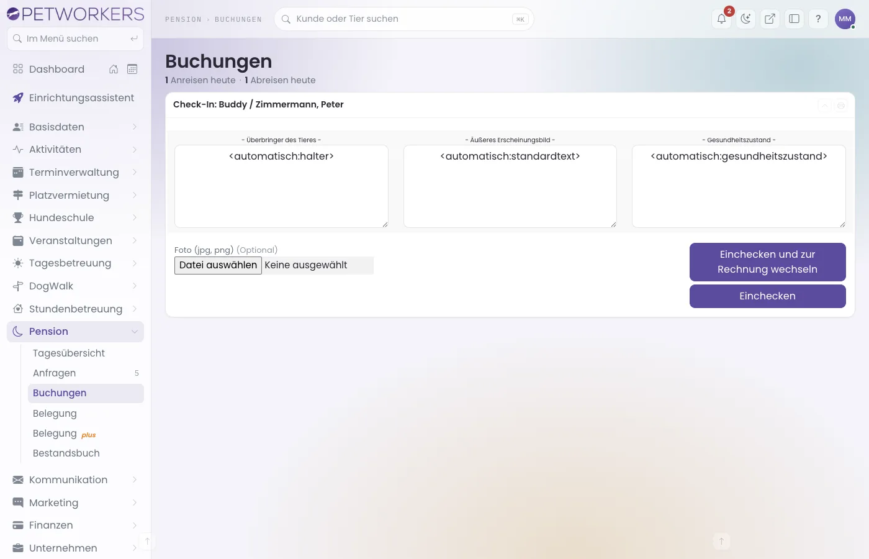The width and height of the screenshot is (869, 559).
Task: Expand the Platzvermietung section
Action: tap(75, 195)
